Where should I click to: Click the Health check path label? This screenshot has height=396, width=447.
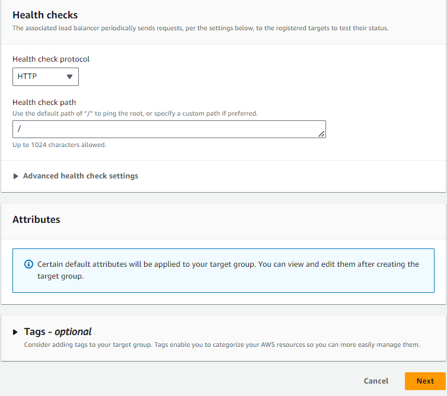(44, 103)
